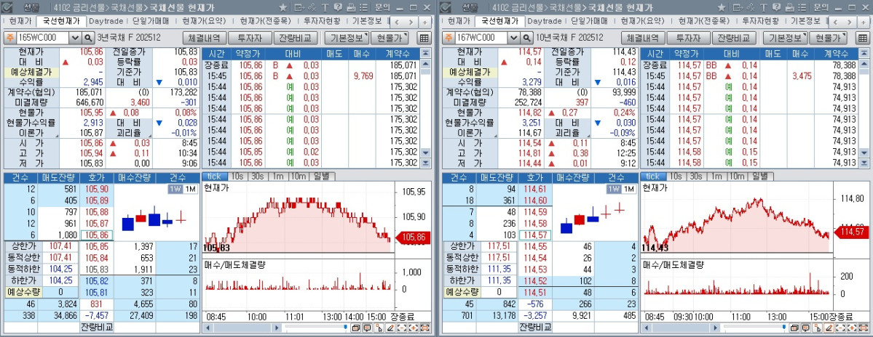Viewport: 873px width, 337px height.
Task: Switch to the Daytrade tab in the left window
Action: pyautogui.click(x=107, y=21)
